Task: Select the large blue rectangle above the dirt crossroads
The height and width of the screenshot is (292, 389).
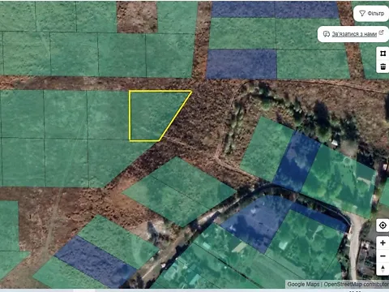Action: click(242, 64)
